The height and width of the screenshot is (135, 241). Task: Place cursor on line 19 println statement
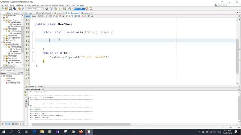point(79,57)
